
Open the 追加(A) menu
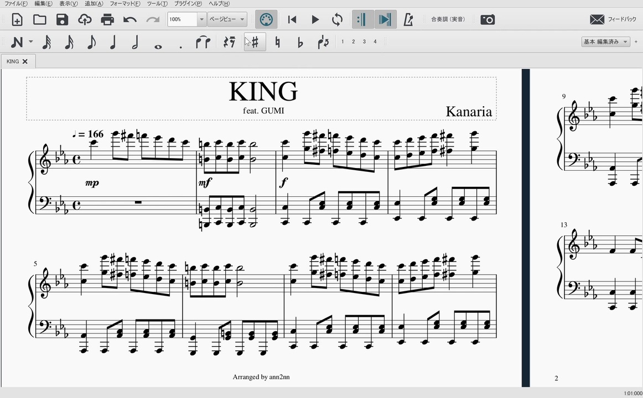pos(94,4)
